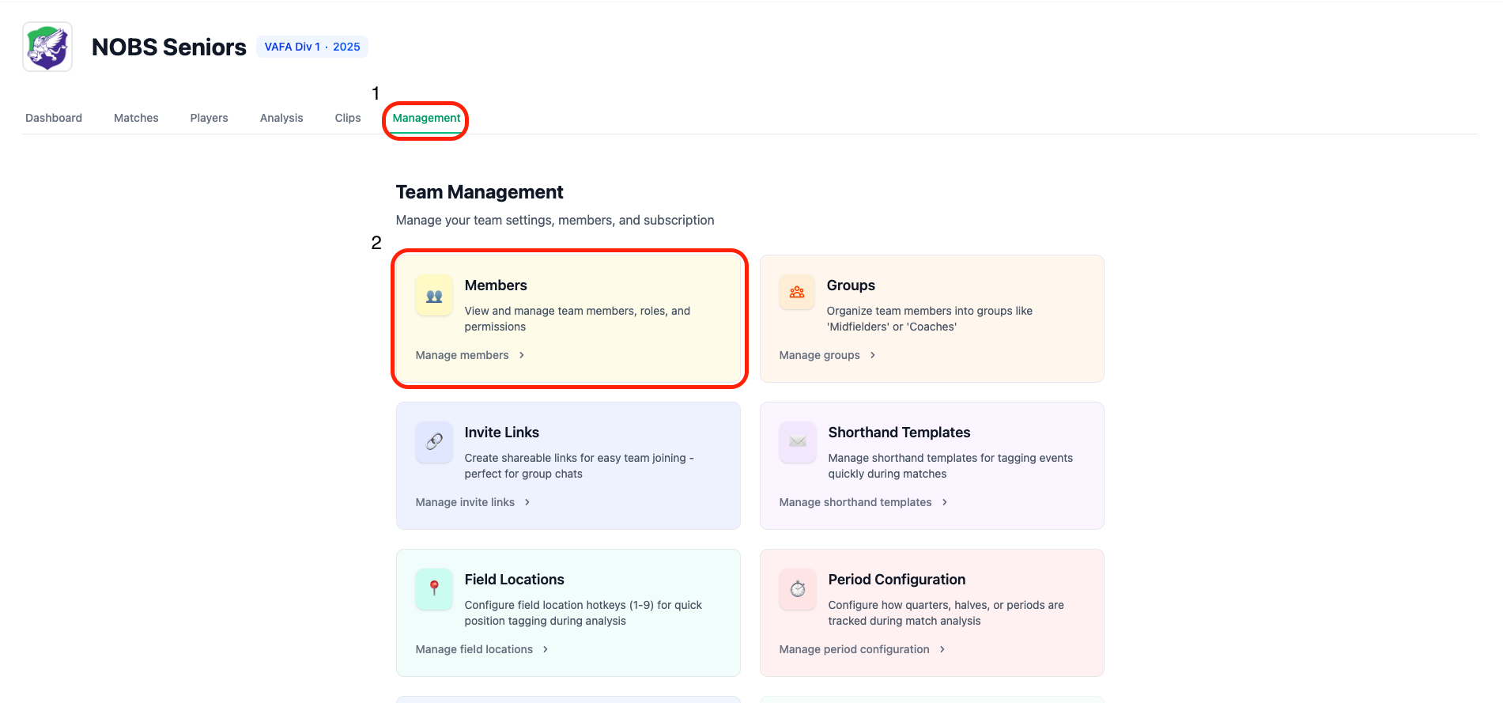1503x703 pixels.
Task: Click the Shorthand Templates envelope icon
Action: pos(797,442)
